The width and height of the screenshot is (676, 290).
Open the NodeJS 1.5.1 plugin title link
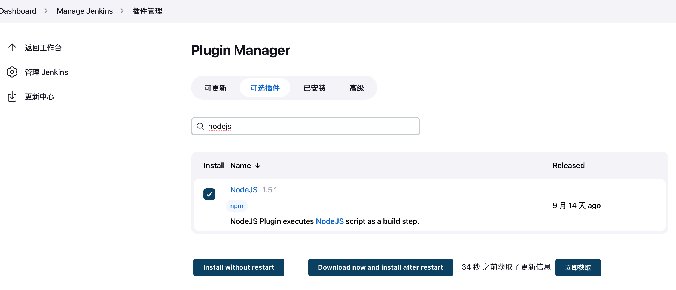[244, 190]
